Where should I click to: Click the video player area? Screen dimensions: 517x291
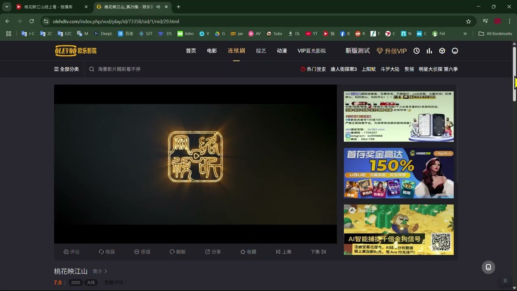pos(195,164)
